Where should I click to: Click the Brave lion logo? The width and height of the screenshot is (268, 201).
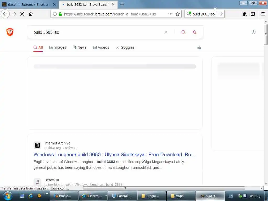10,32
